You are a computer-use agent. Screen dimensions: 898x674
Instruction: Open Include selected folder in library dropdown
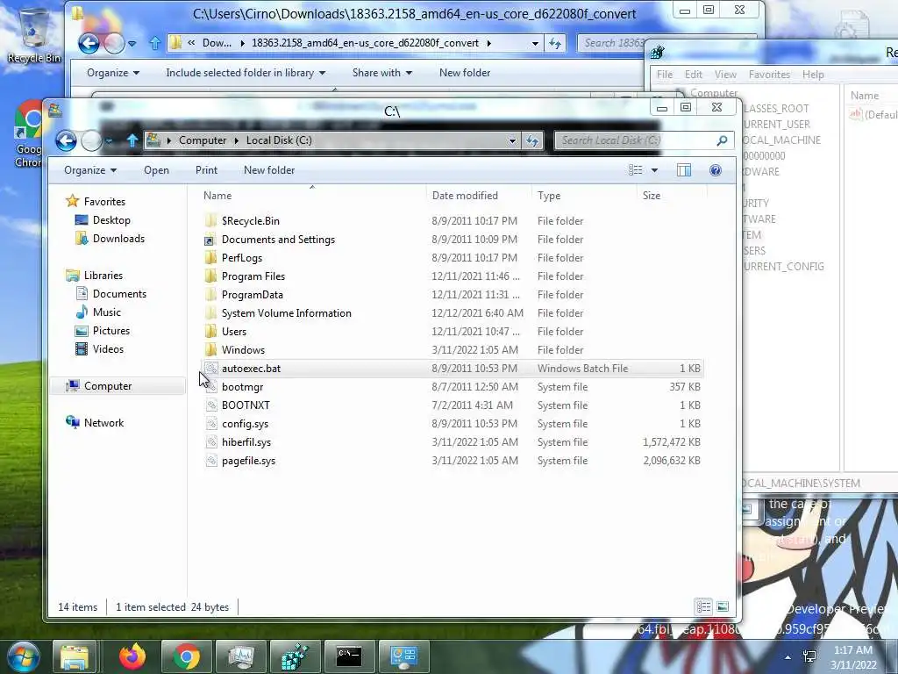click(246, 73)
